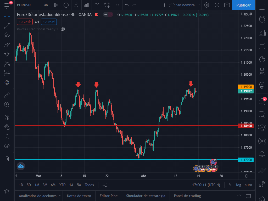Select the 1M time range
The width and height of the screenshot is (268, 201).
[x=37, y=185]
